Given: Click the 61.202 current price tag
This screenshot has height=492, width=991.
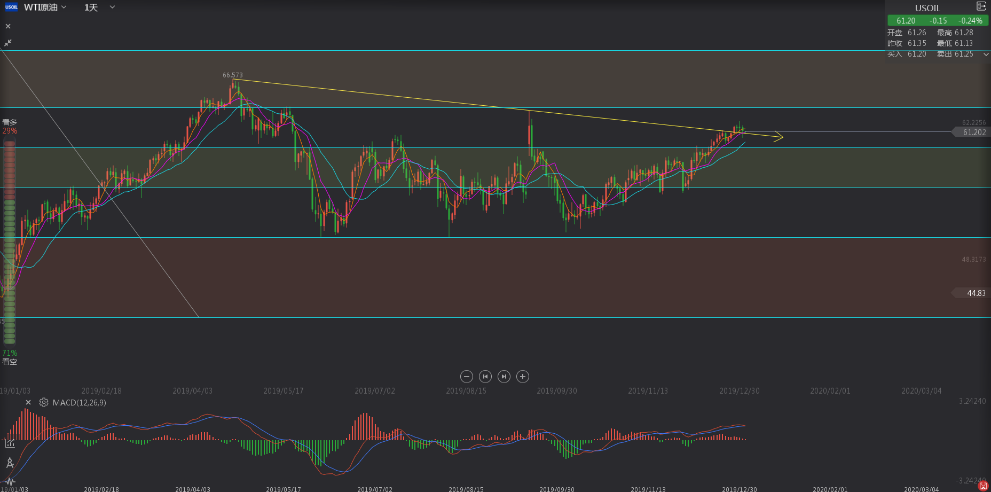Looking at the screenshot, I should pyautogui.click(x=973, y=132).
